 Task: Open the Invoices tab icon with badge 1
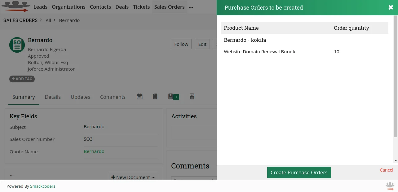173,97
